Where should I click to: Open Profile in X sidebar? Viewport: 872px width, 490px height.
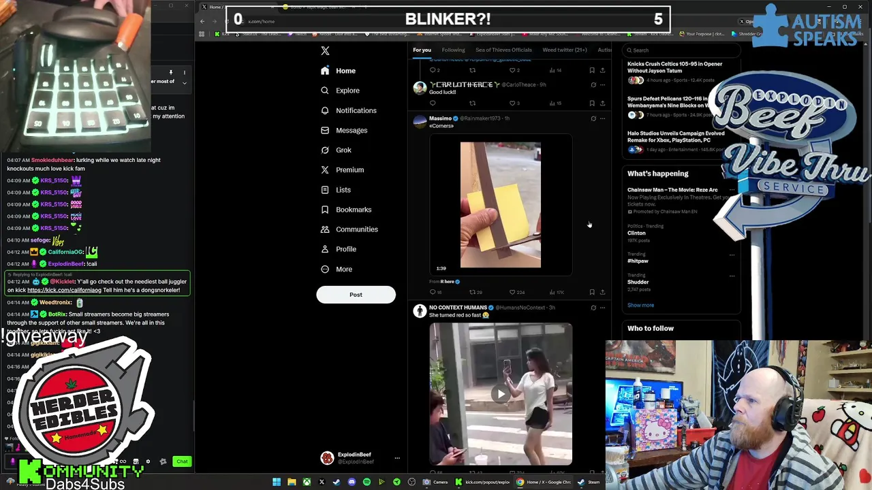[x=339, y=249]
